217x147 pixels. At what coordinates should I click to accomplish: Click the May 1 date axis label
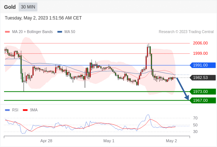click(x=109, y=141)
